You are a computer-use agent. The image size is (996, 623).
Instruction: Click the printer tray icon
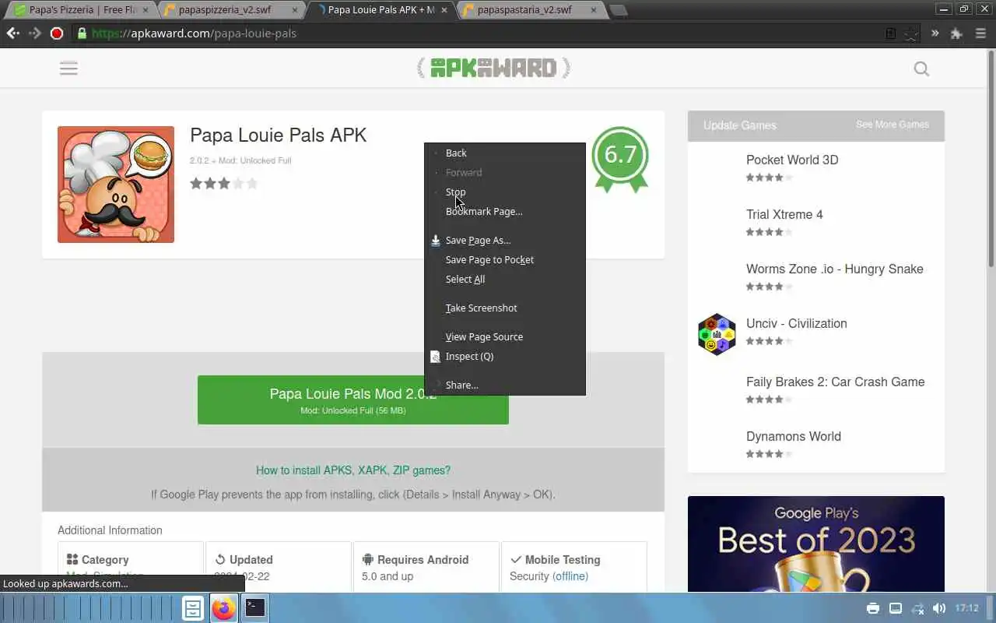873,608
